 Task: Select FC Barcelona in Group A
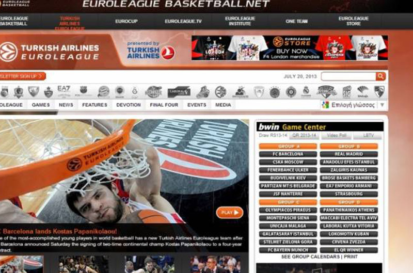pyautogui.click(x=288, y=154)
